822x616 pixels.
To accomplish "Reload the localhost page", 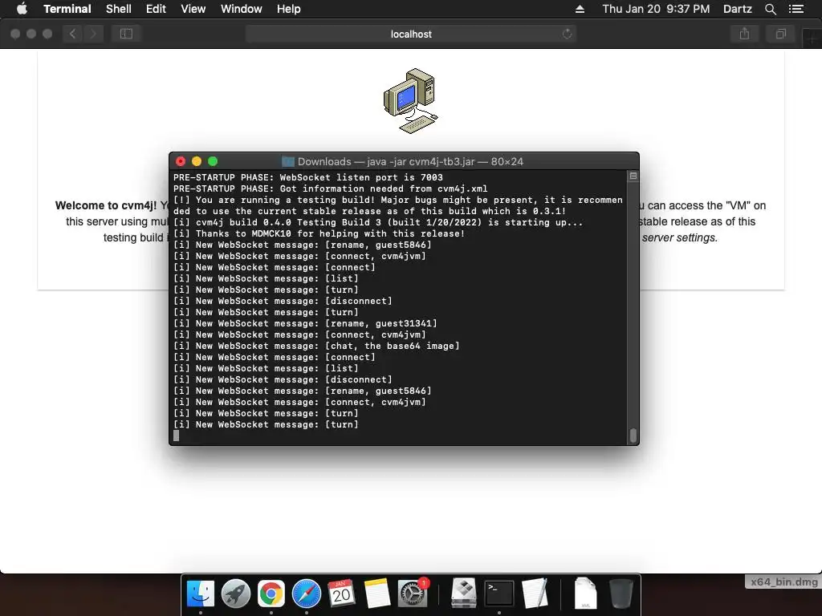I will point(567,34).
